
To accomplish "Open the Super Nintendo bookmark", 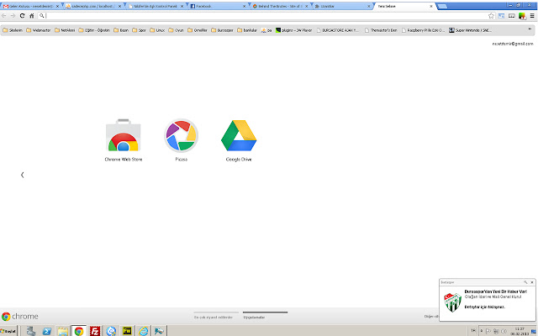I will [471, 30].
